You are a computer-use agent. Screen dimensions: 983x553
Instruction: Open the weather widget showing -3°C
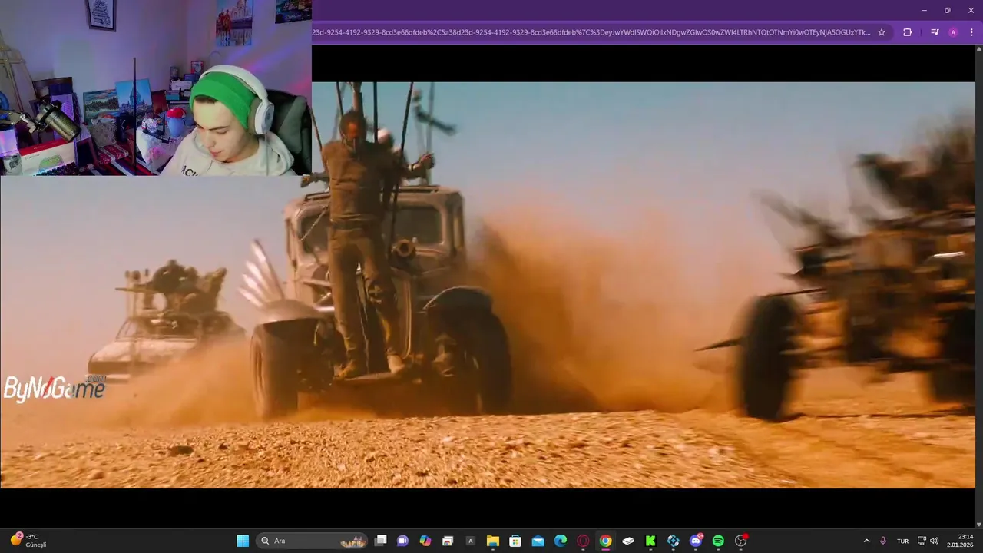point(29,541)
